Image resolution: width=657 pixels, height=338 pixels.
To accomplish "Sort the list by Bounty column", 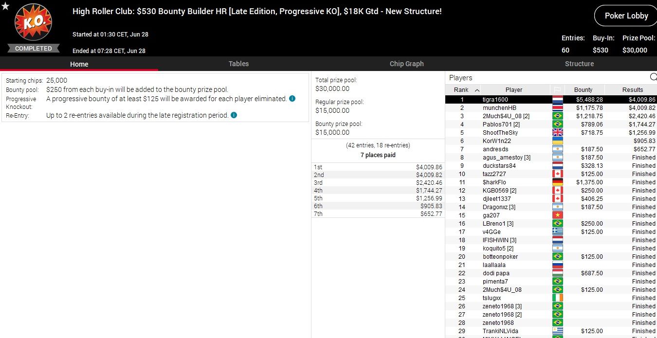I will 583,90.
